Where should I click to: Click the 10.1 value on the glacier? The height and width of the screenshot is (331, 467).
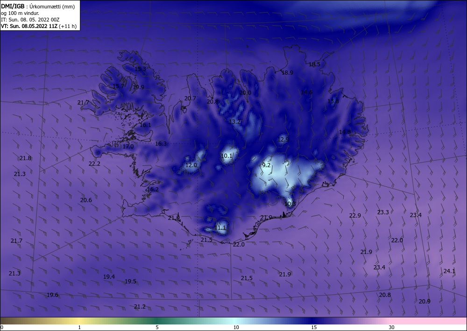(226, 155)
